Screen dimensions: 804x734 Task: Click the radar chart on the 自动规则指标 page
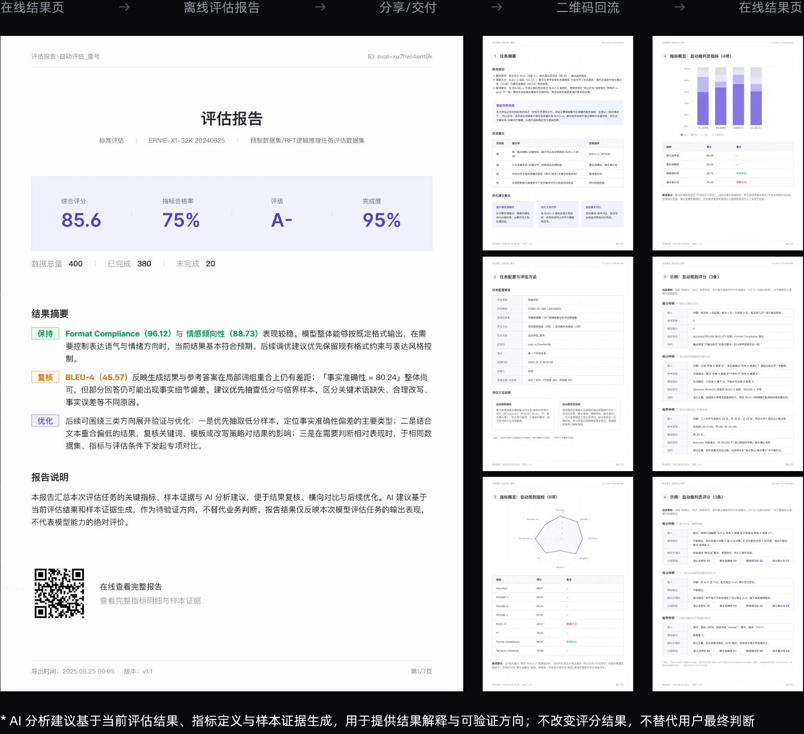[x=560, y=538]
